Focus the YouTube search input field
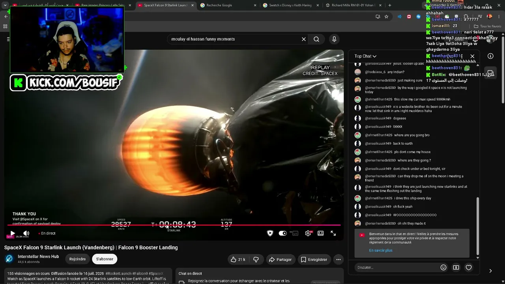This screenshot has width=505, height=284. pyautogui.click(x=235, y=39)
